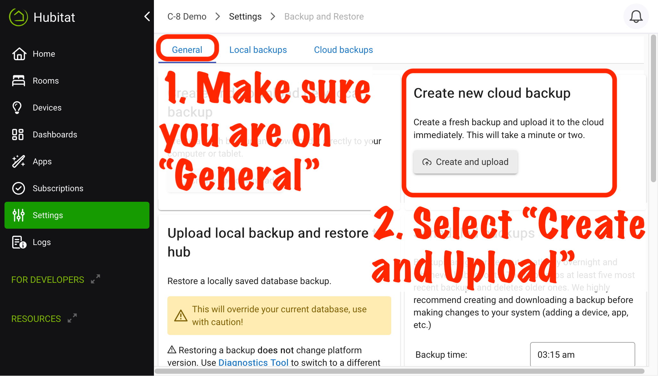Viewport: 658px width, 376px height.
Task: Click the Dashboards grid icon
Action: point(18,135)
